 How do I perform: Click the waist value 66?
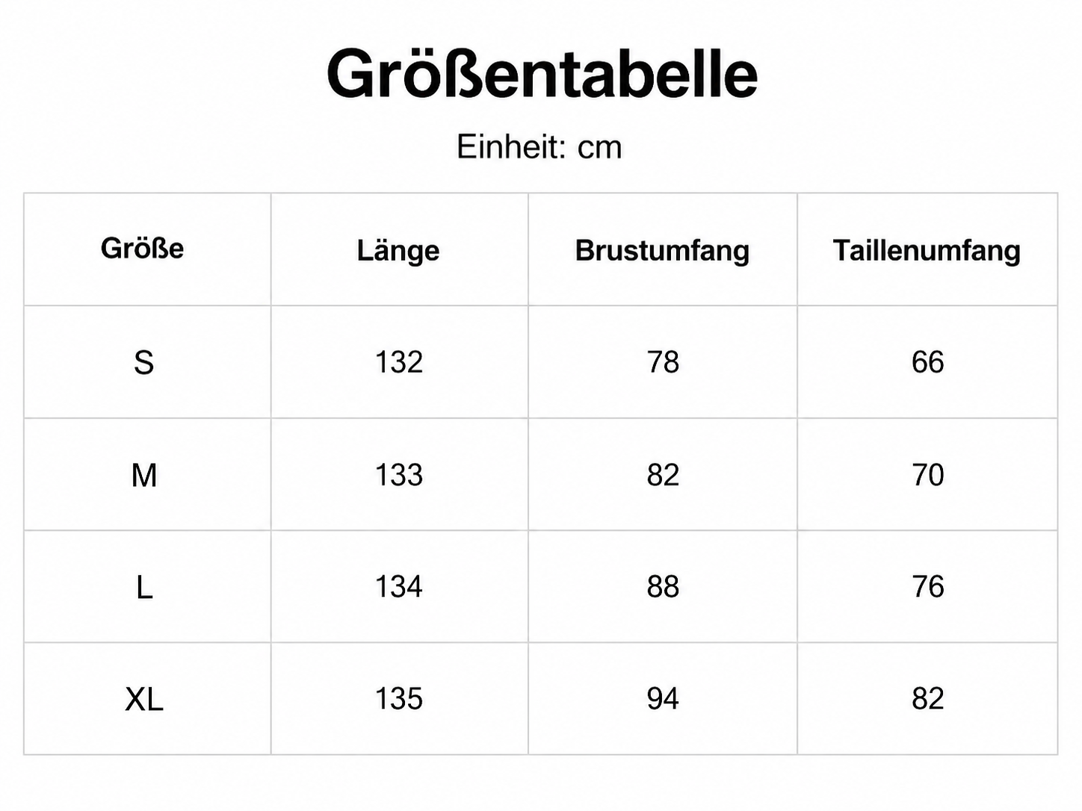coord(927,362)
